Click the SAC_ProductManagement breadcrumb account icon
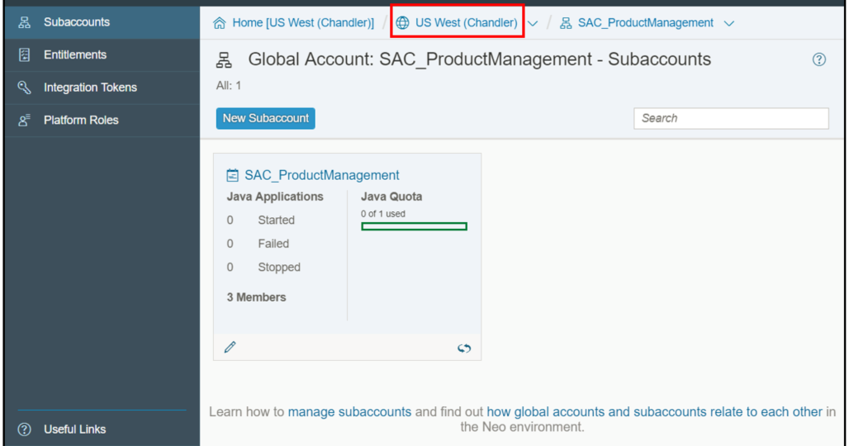Image resolution: width=849 pixels, height=446 pixels. pyautogui.click(x=566, y=23)
